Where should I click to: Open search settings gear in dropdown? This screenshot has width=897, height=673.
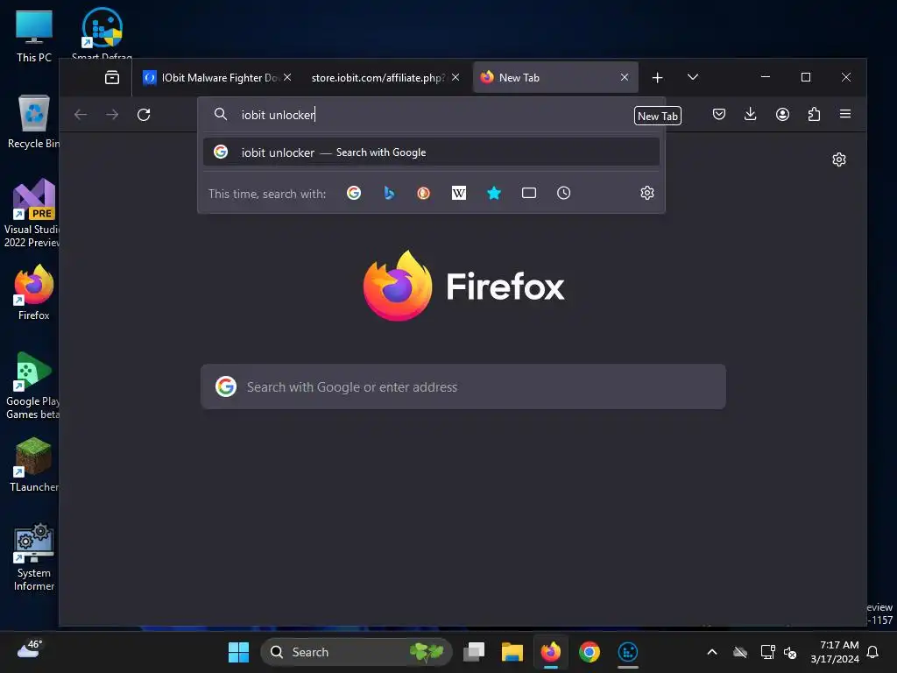click(x=647, y=193)
